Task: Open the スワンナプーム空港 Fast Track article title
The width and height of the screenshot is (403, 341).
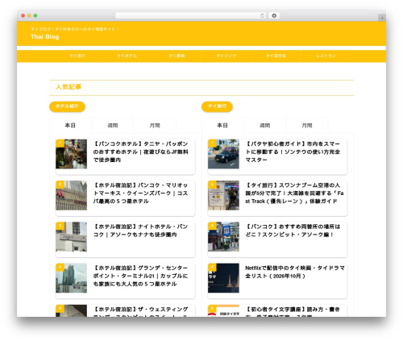Action: point(294,193)
